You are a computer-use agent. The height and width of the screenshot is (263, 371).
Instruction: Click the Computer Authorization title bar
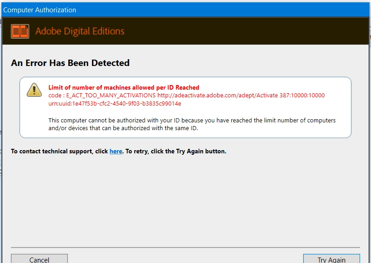point(186,10)
